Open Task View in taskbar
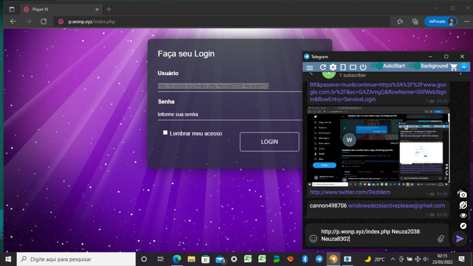The height and width of the screenshot is (266, 473). [160, 259]
